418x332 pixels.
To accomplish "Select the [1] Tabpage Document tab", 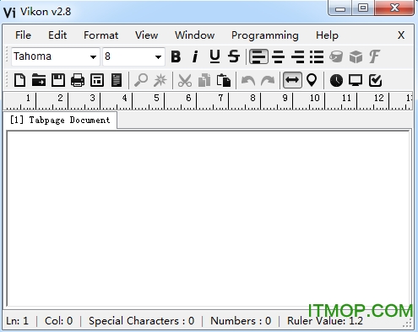I will pyautogui.click(x=60, y=120).
